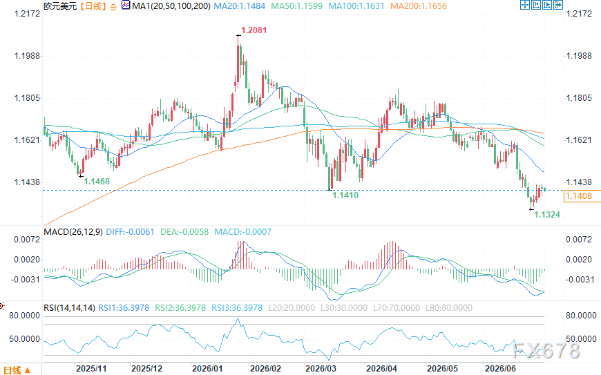Open the 日线 period dropdown at bottom left
601x375 pixels.
[17, 369]
